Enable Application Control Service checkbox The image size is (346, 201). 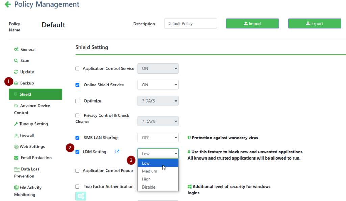click(77, 68)
